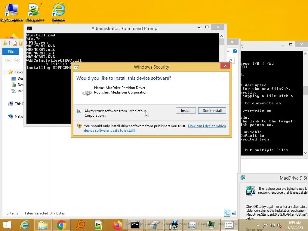Viewport: 308px width, 231px height.
Task: Click the checklist taskbar icon
Action: 229,225
